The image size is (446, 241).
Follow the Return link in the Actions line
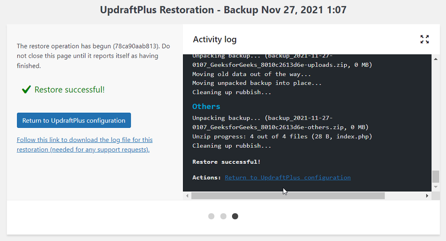287,177
